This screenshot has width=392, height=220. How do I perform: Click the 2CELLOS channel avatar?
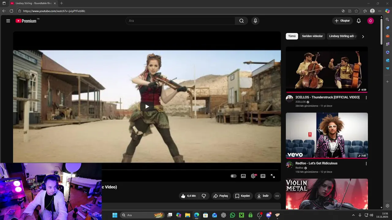(289, 99)
